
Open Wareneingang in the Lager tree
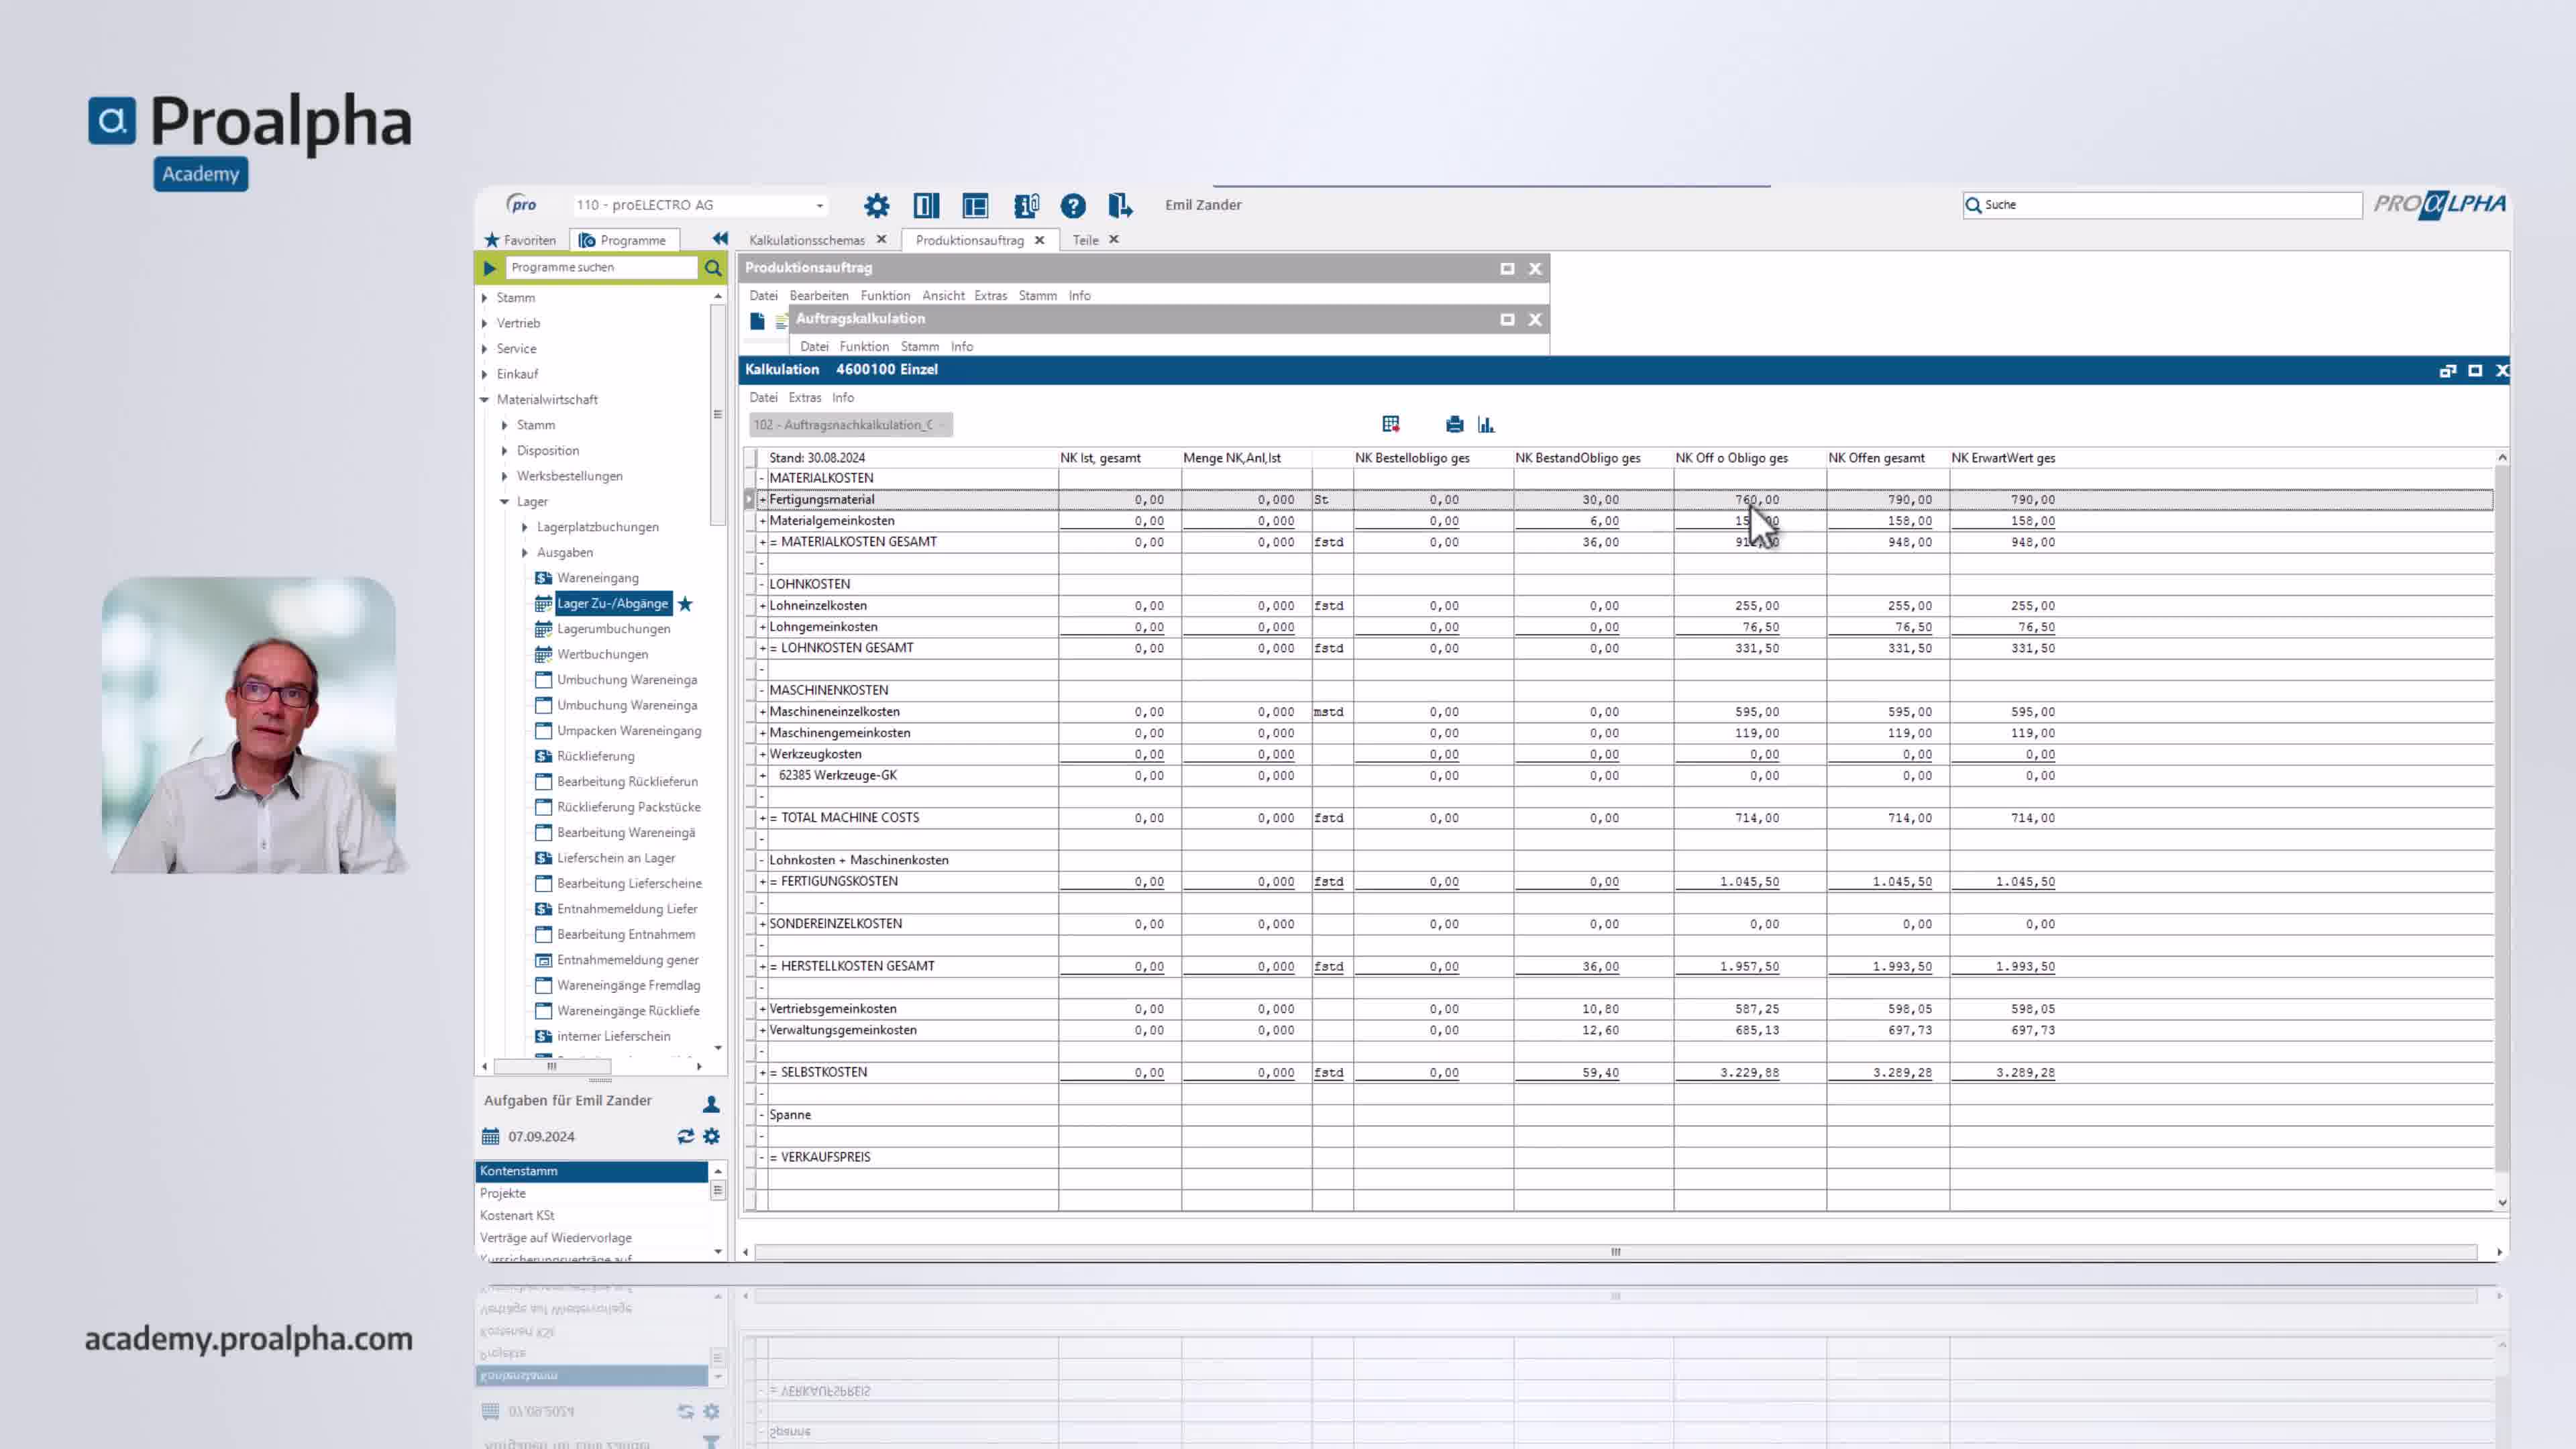pos(597,578)
